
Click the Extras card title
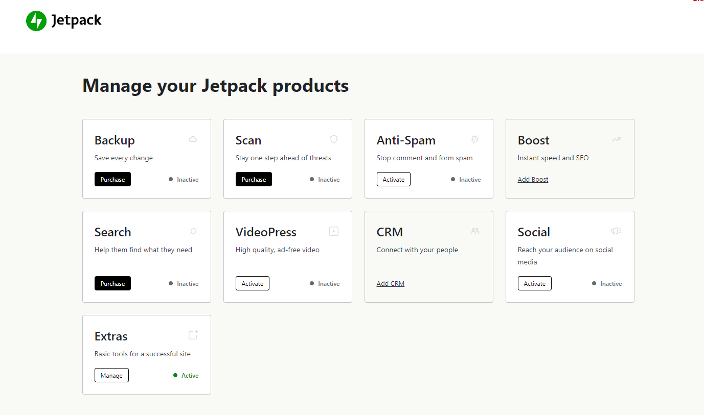pyautogui.click(x=111, y=336)
